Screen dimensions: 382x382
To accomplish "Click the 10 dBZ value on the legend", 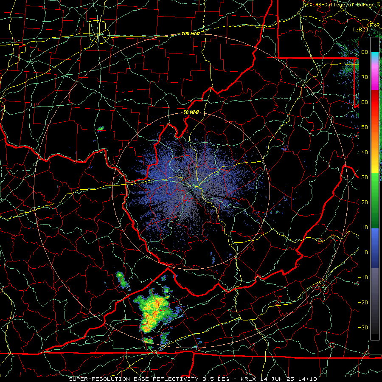I will click(x=365, y=228).
